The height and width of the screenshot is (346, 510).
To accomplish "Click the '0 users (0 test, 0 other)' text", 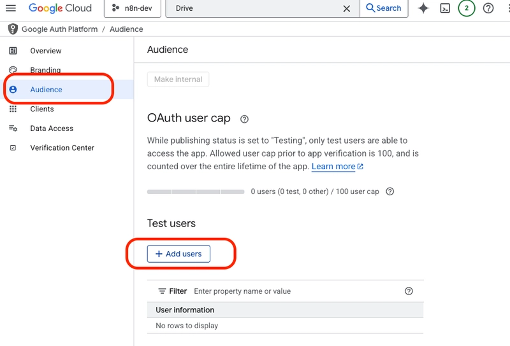I will 289,191.
